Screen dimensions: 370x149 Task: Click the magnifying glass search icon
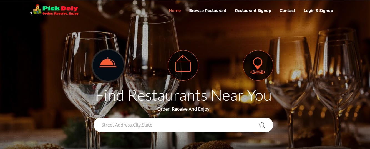(x=262, y=125)
